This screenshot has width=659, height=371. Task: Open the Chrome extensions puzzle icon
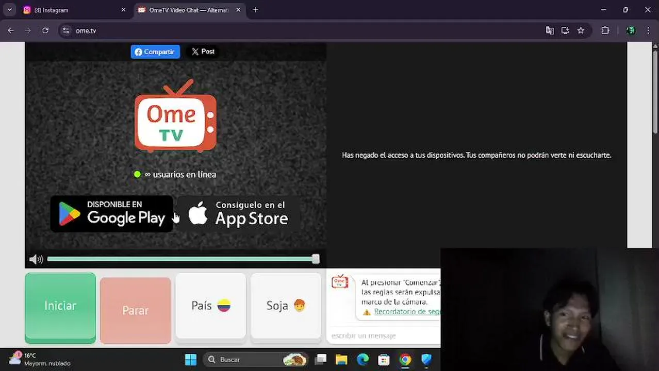point(605,30)
